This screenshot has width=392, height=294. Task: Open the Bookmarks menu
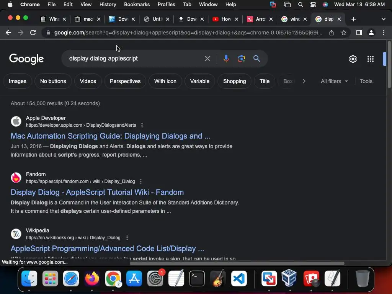click(x=137, y=5)
